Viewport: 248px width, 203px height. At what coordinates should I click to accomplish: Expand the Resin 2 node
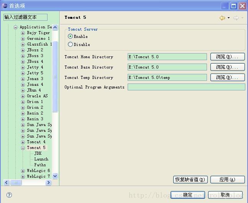[23, 113]
